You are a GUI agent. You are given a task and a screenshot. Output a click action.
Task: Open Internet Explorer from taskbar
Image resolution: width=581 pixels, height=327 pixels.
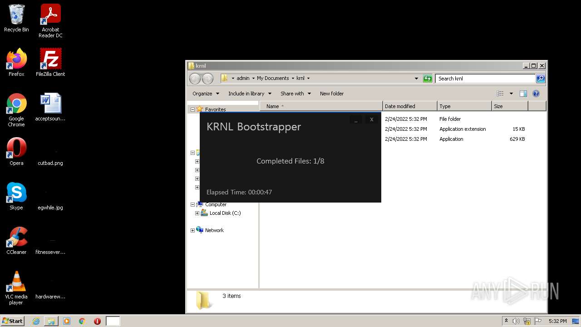(x=36, y=321)
